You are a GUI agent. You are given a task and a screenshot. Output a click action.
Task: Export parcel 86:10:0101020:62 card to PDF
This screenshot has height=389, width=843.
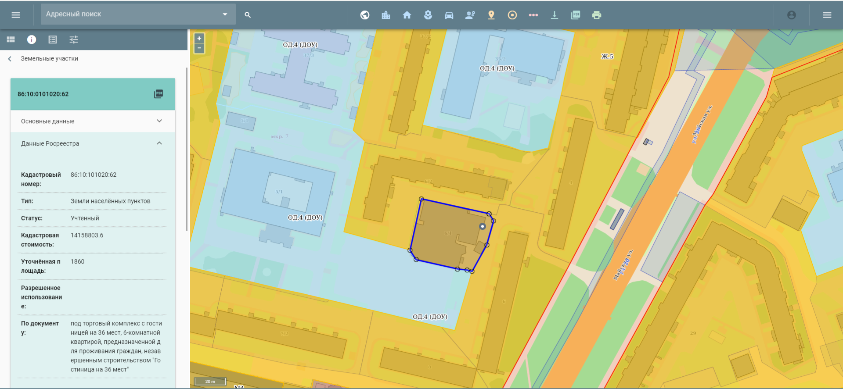coord(159,94)
